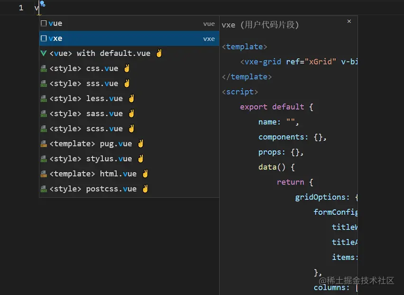Click the 'vue' type label on first row

click(x=209, y=24)
